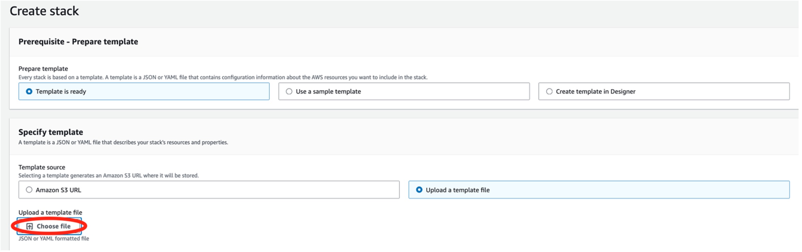Click the 'JSON or YAML formatted file' hint
The image size is (802, 252).
coord(54,239)
